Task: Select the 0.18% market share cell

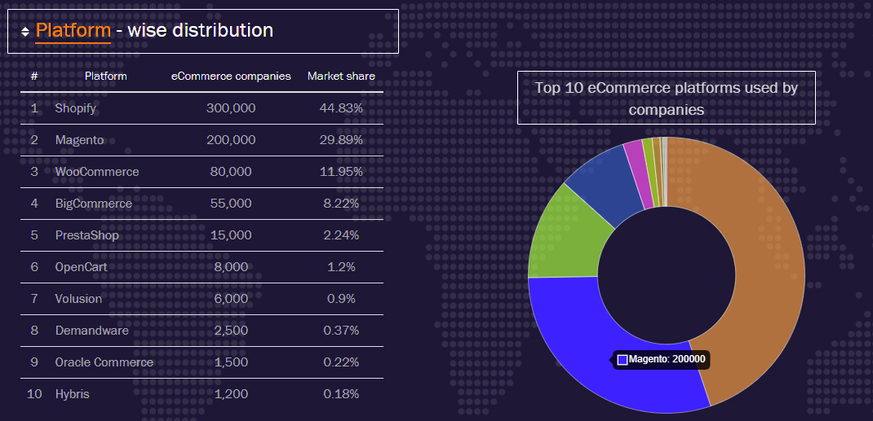Action: (341, 394)
